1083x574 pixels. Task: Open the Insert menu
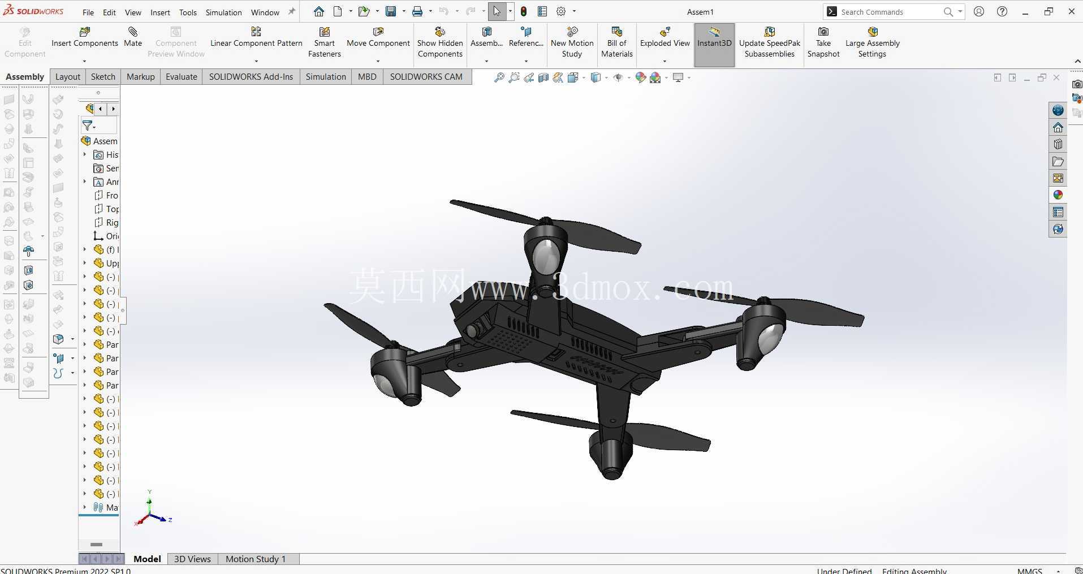click(x=160, y=12)
